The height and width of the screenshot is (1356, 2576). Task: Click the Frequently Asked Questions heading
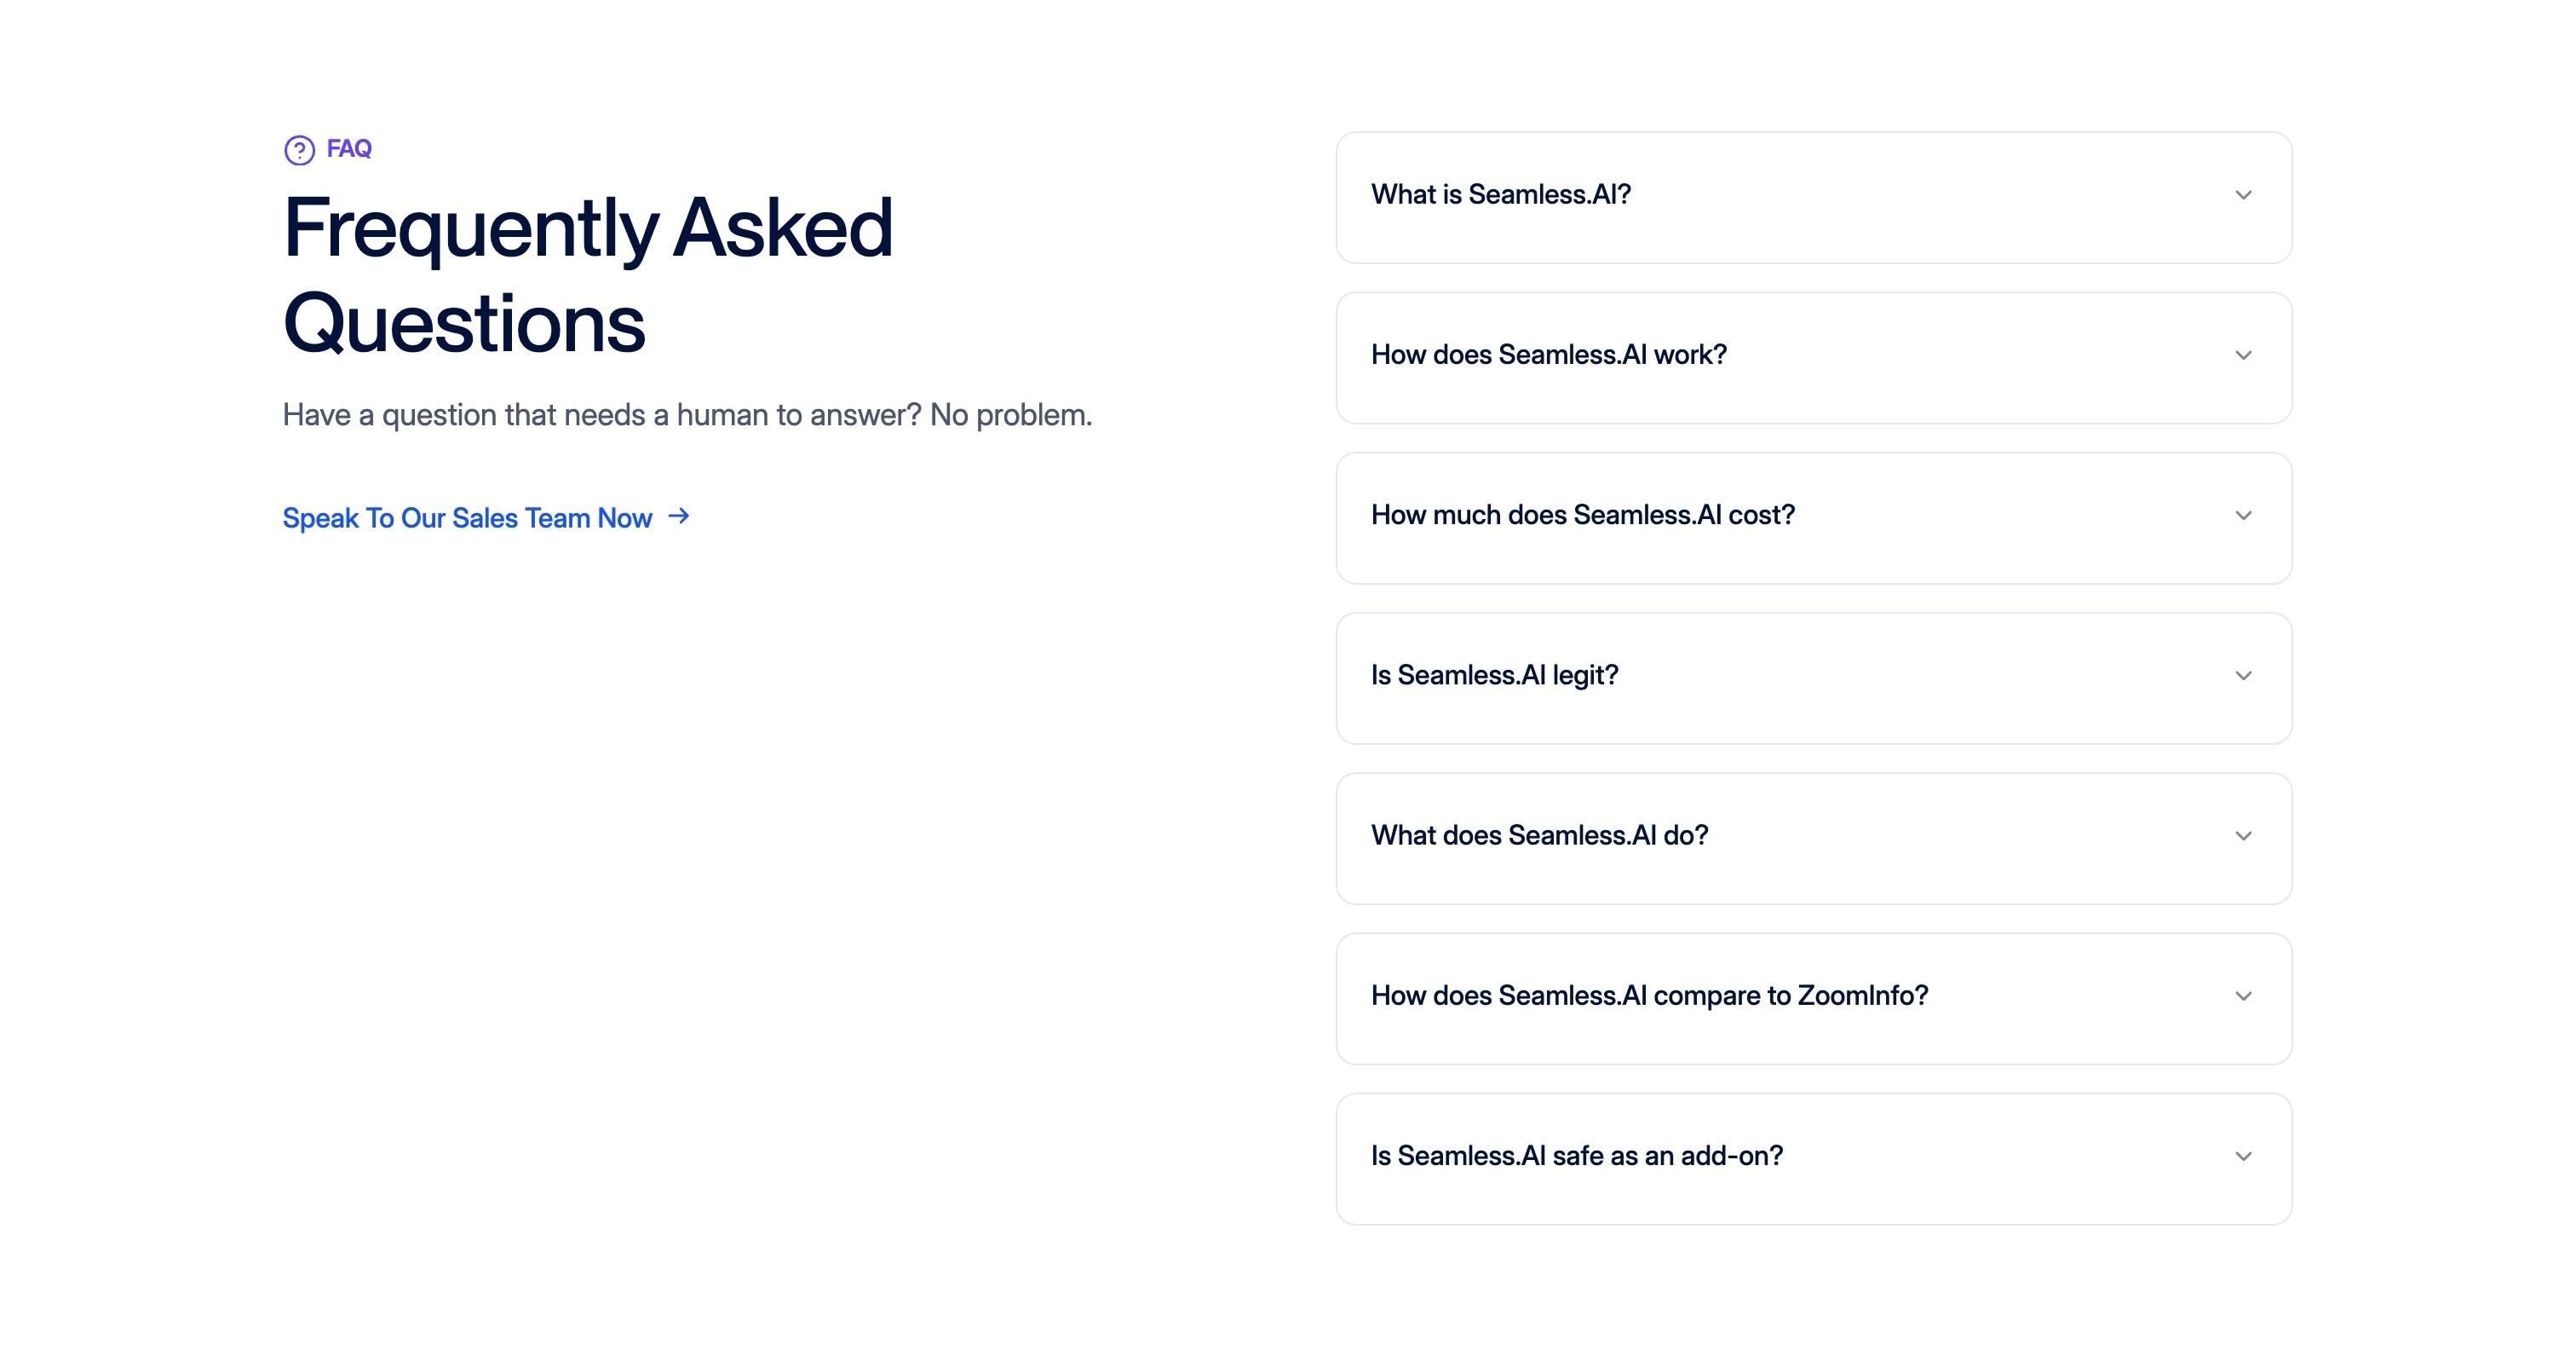(x=588, y=274)
